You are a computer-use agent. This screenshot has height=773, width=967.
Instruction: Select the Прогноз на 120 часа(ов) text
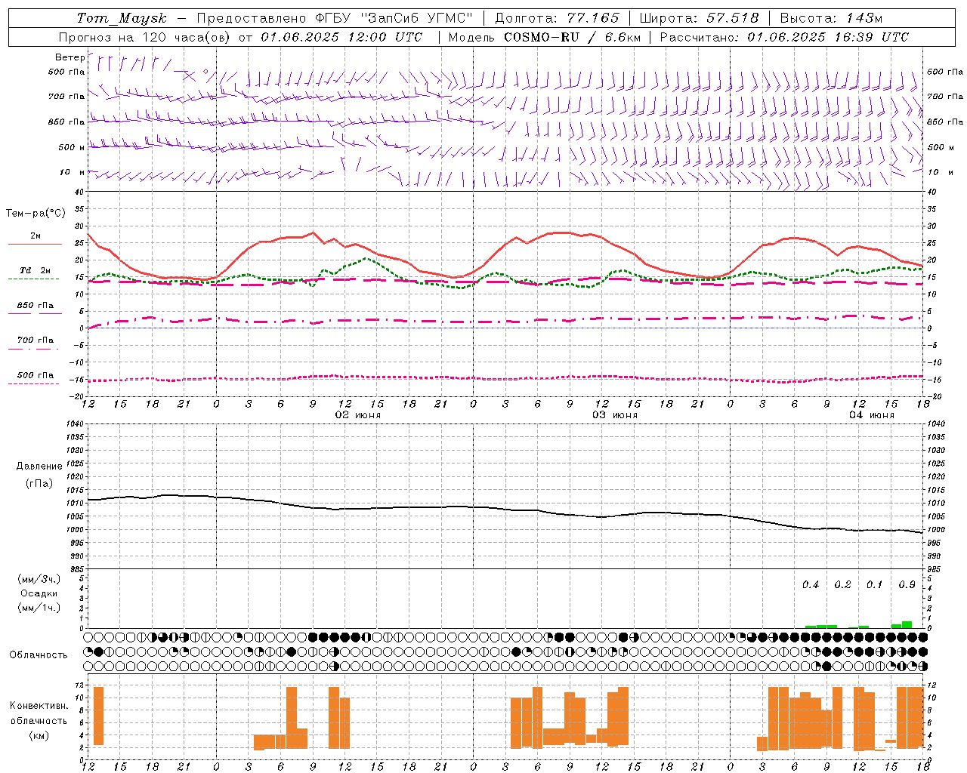(145, 37)
